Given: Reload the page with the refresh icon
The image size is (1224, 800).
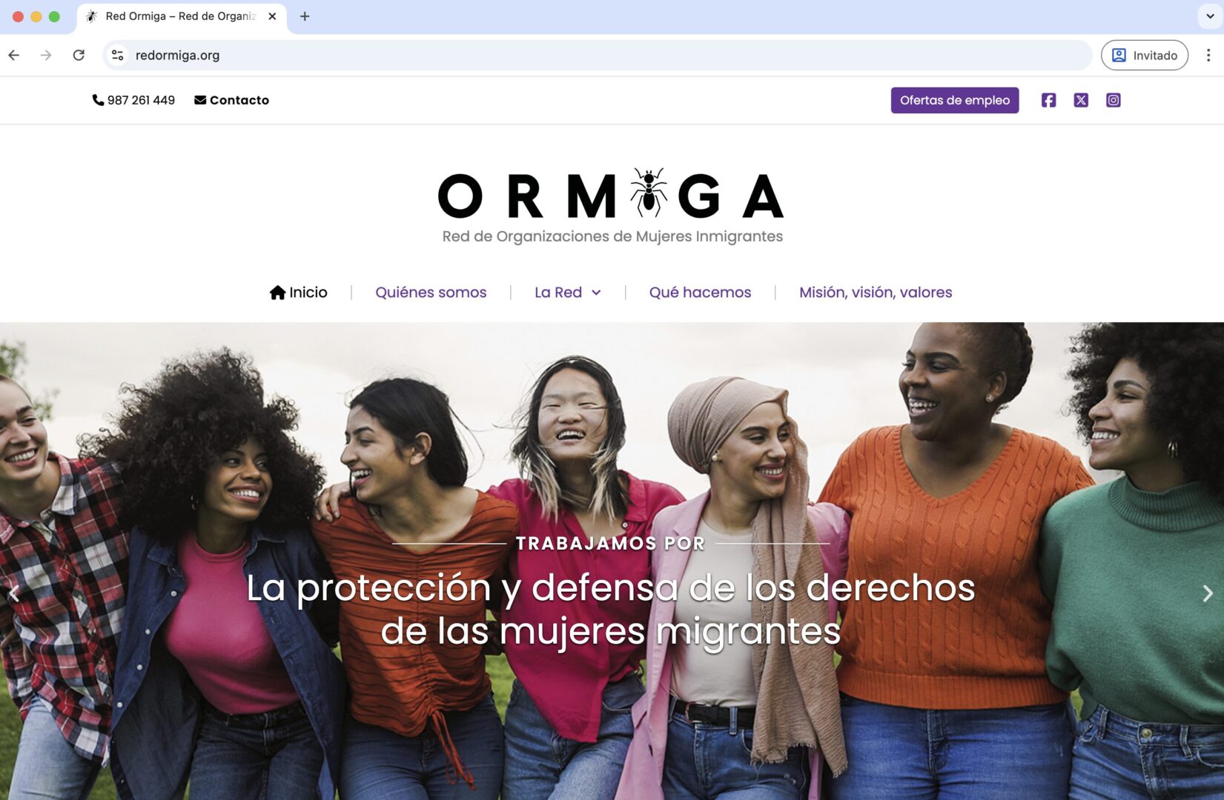Looking at the screenshot, I should (x=79, y=56).
